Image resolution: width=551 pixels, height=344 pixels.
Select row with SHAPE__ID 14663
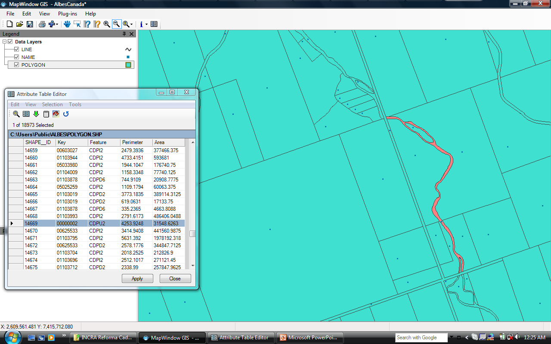pos(97,180)
